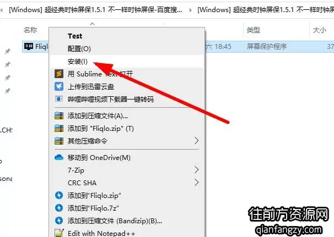The width and height of the screenshot is (334, 237).
Task: Choose 移动到 OneDrive(M) option
Action: click(x=99, y=157)
